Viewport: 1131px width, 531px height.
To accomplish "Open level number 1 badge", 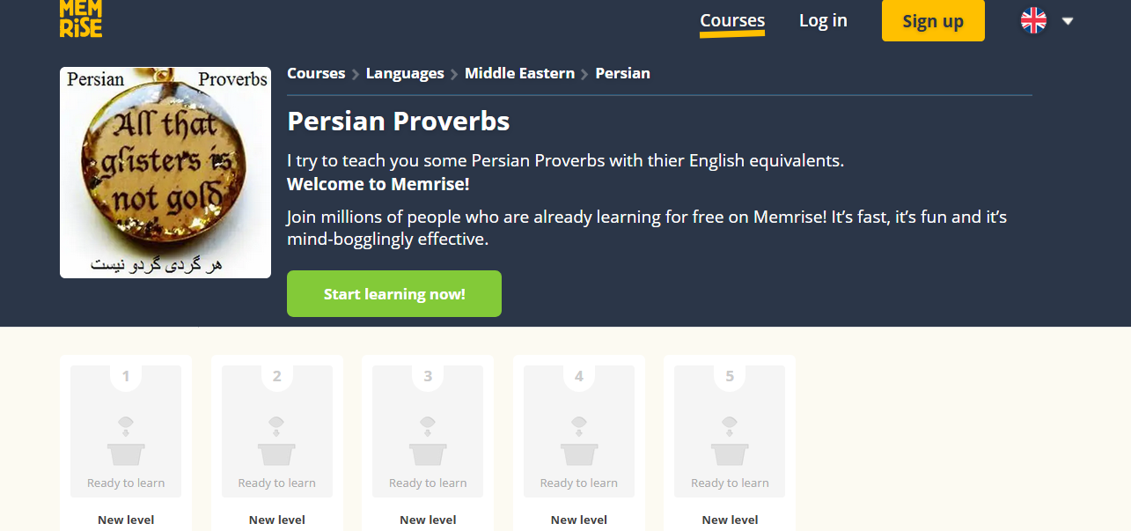I will [x=126, y=377].
